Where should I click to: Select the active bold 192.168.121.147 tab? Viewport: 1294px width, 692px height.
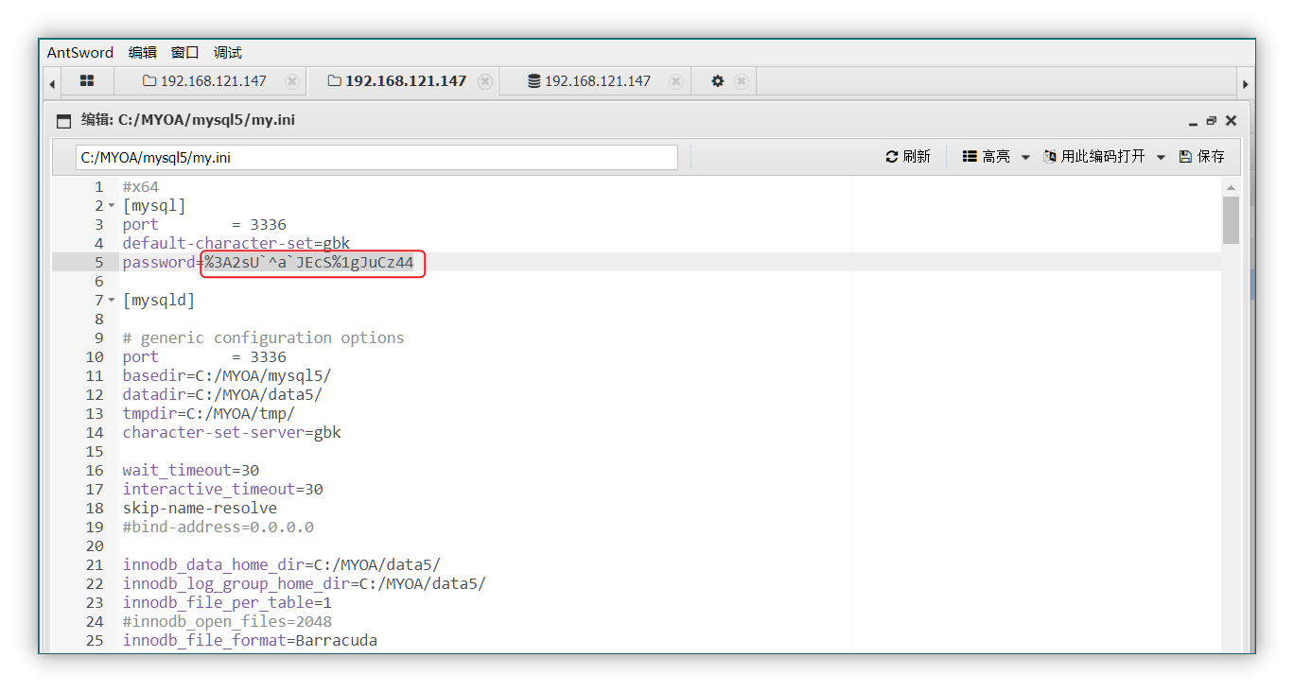tap(397, 81)
